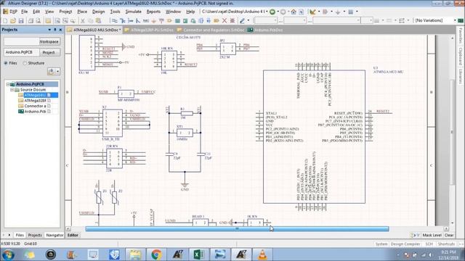Click the Clear button in status area
465x261 pixels.
click(449, 235)
